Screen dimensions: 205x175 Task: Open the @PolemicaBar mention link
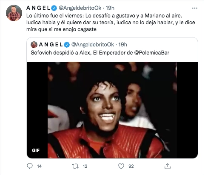(151, 53)
